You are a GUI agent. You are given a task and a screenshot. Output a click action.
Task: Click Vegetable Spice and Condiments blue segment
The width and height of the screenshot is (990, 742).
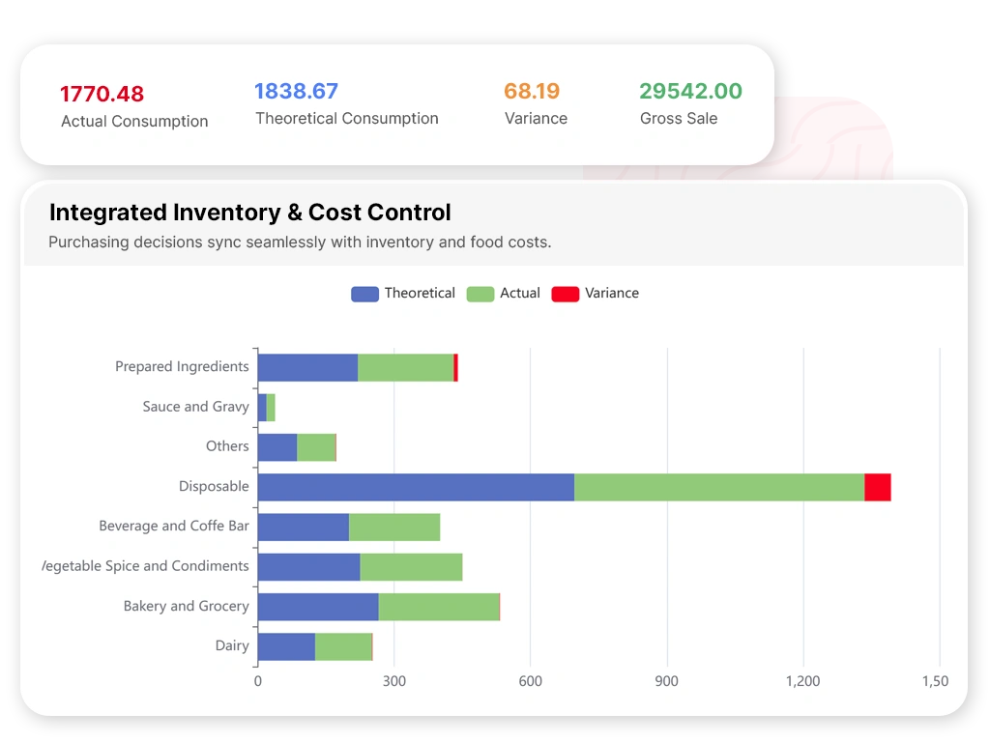(309, 567)
